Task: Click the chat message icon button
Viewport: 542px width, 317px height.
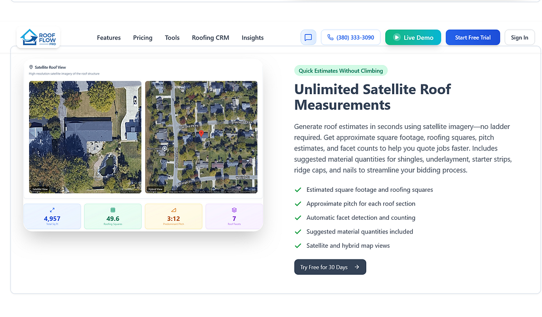Action: pyautogui.click(x=308, y=38)
